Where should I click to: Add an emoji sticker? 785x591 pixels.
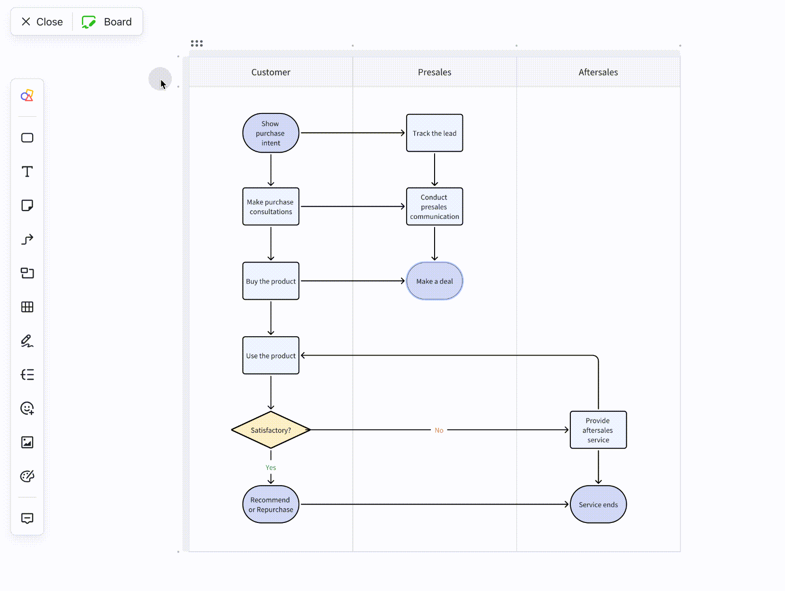tap(27, 408)
